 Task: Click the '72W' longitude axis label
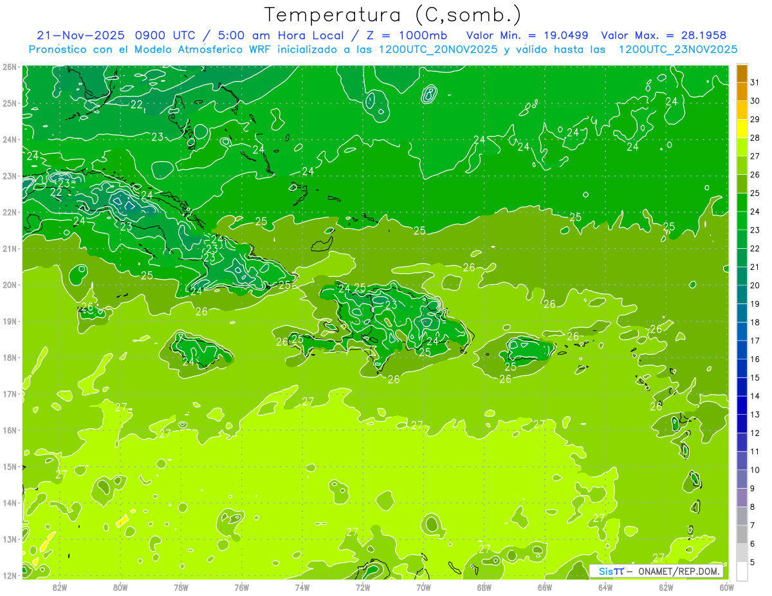point(363,587)
